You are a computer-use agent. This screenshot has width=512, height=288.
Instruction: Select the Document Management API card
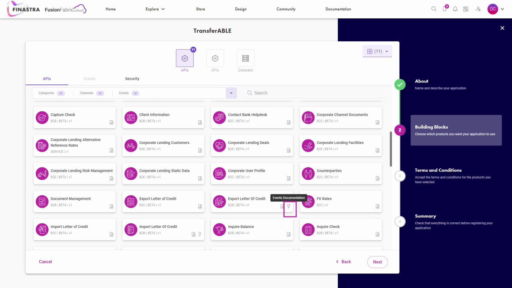(75, 202)
